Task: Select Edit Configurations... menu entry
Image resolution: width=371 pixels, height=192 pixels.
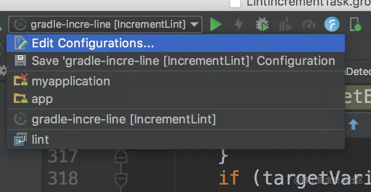Action: click(x=93, y=44)
